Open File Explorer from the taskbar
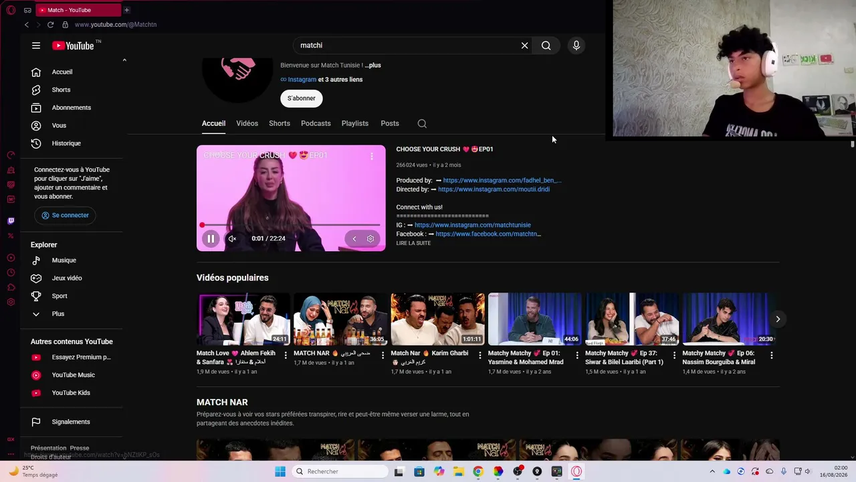Image resolution: width=856 pixels, height=482 pixels. point(459,471)
